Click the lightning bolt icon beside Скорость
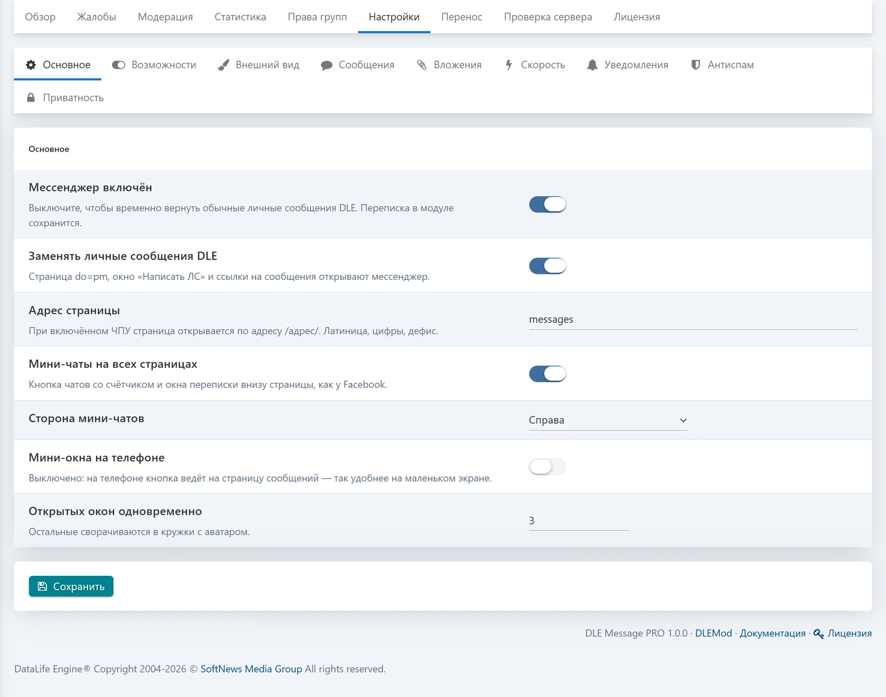Viewport: 886px width, 697px height. tap(508, 65)
